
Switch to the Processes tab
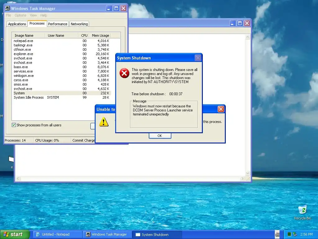pos(37,23)
